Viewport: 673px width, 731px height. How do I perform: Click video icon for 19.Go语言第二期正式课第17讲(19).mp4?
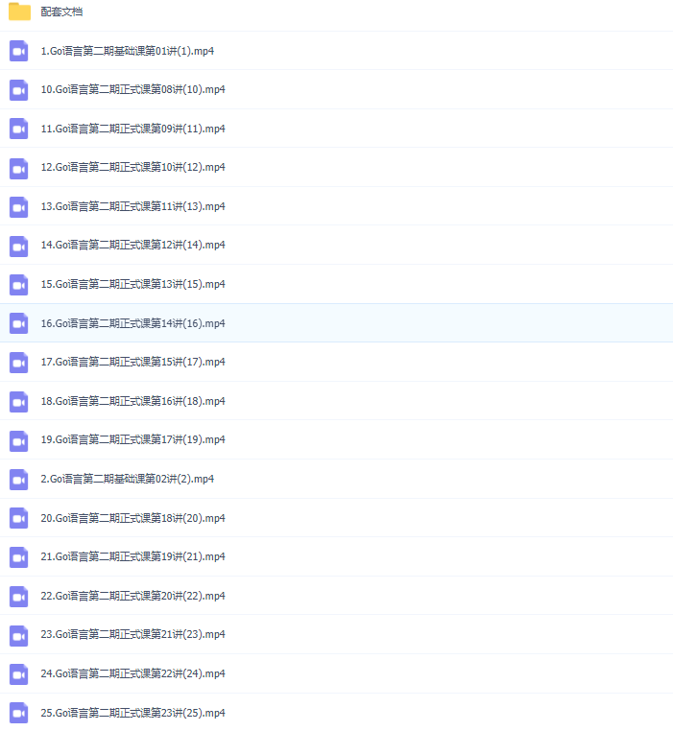(x=18, y=440)
